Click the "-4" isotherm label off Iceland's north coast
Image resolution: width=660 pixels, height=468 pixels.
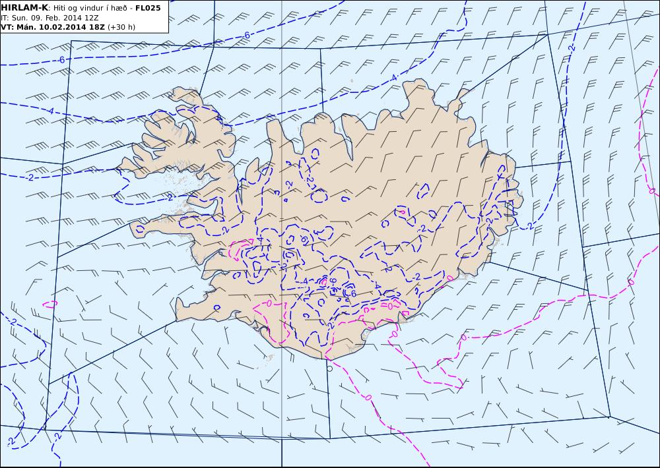pos(393,77)
